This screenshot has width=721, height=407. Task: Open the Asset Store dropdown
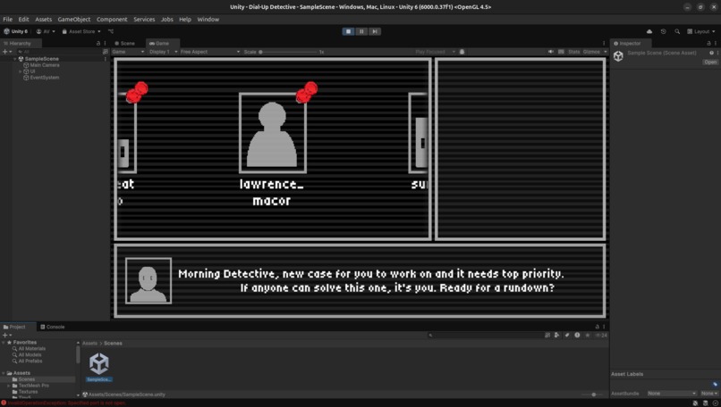[81, 31]
